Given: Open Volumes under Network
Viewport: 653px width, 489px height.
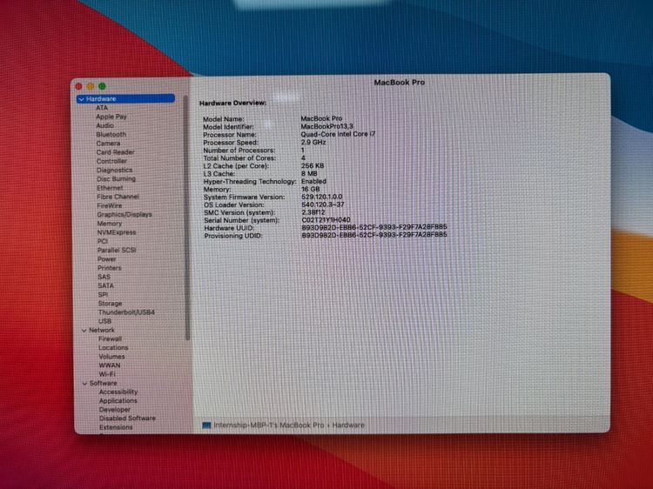Looking at the screenshot, I should (111, 357).
